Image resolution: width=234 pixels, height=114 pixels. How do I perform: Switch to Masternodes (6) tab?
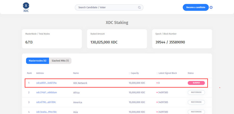pyautogui.click(x=37, y=61)
